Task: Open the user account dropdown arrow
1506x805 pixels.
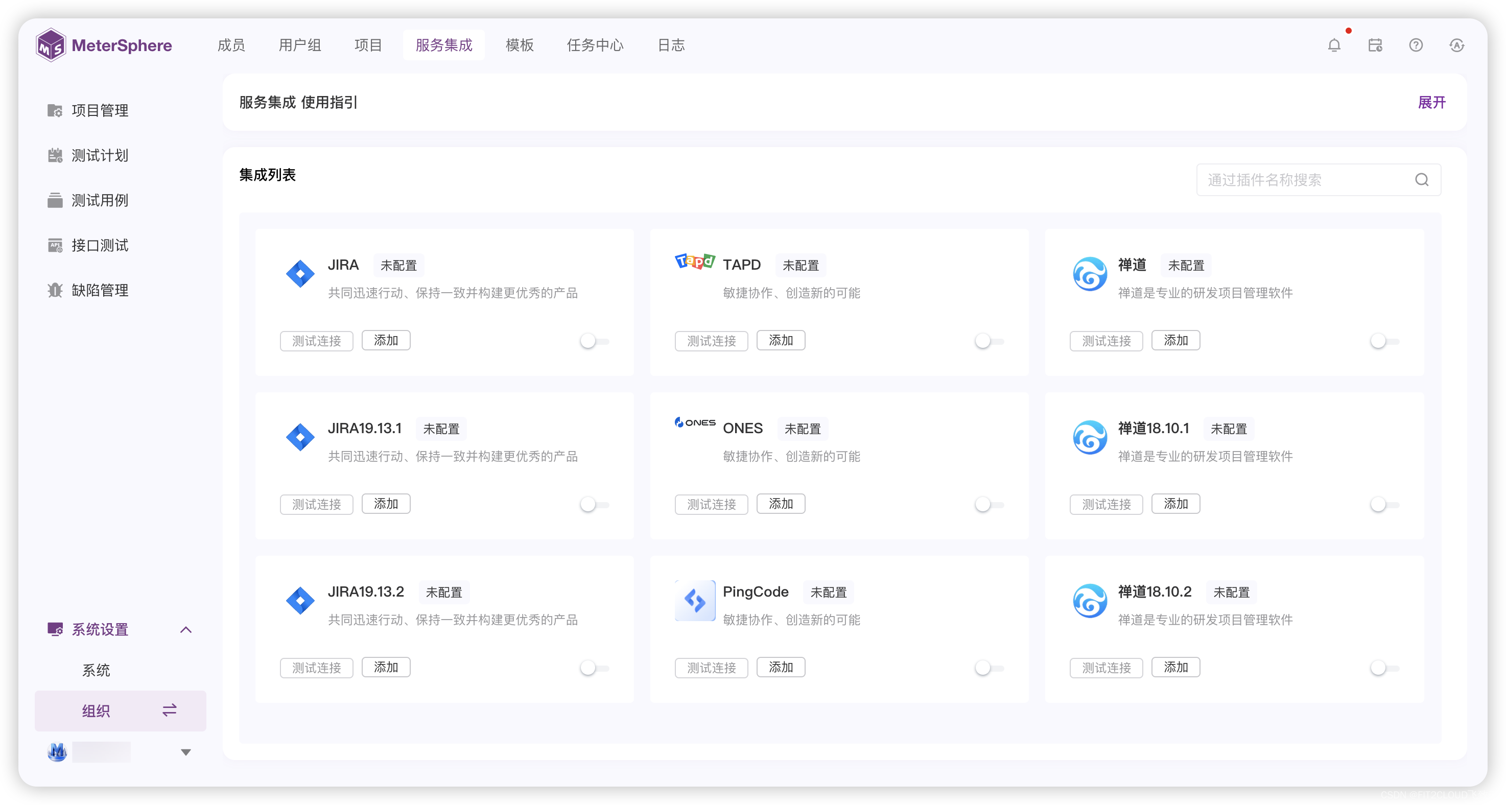Action: click(x=186, y=752)
